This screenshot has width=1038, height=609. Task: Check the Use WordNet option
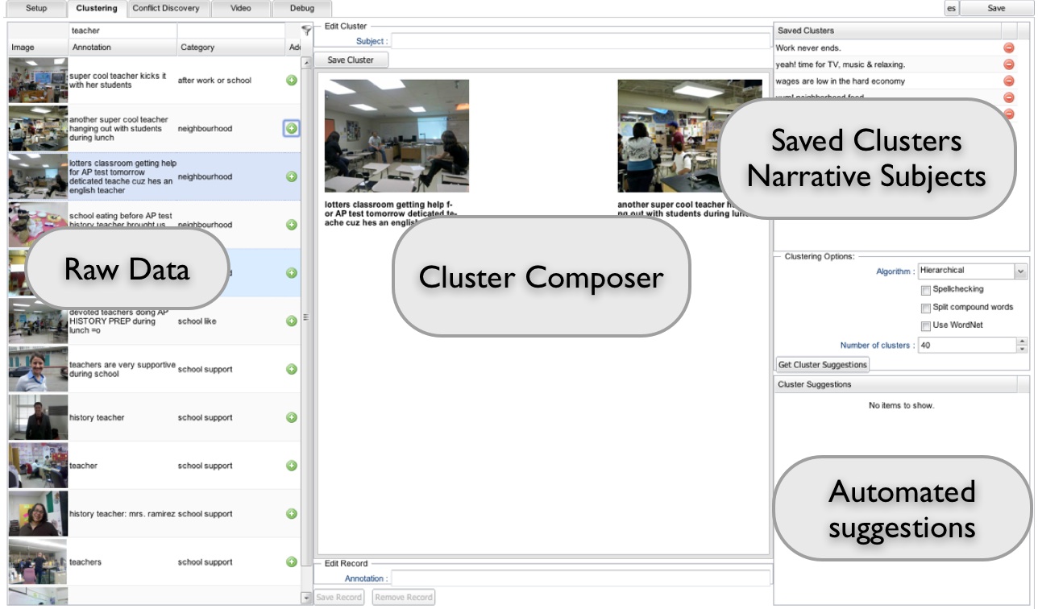(926, 325)
